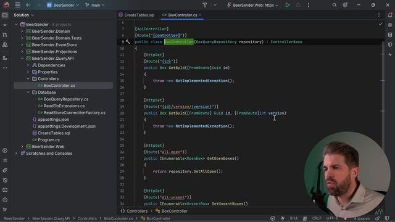This screenshot has height=222, width=395.
Task: Open the BeerSender project dropdown
Action: (63, 5)
